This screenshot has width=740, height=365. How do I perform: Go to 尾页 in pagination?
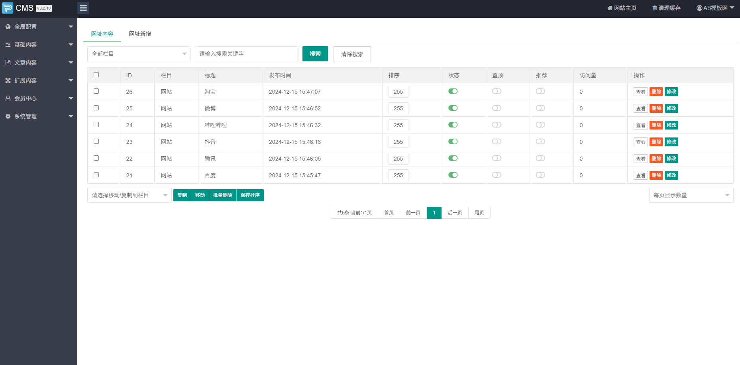click(x=479, y=213)
